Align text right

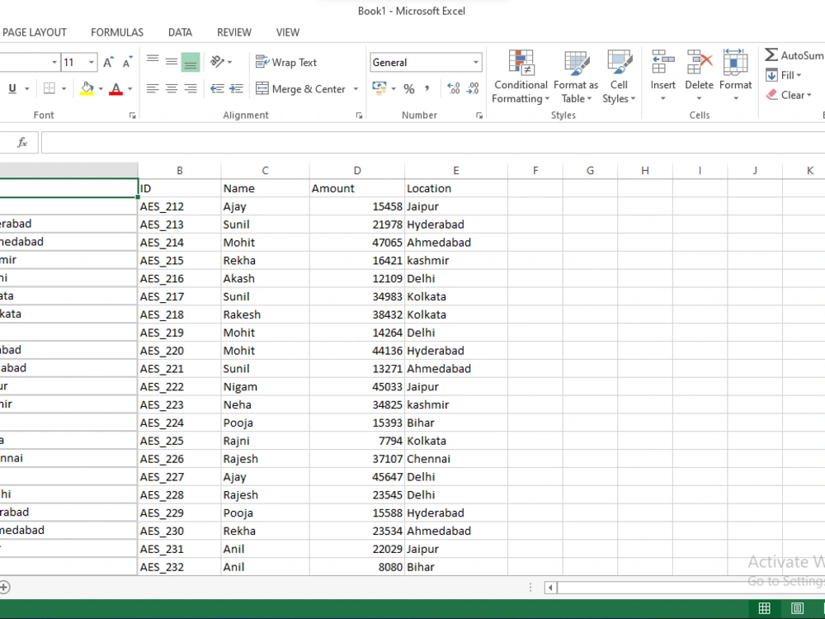coord(191,88)
